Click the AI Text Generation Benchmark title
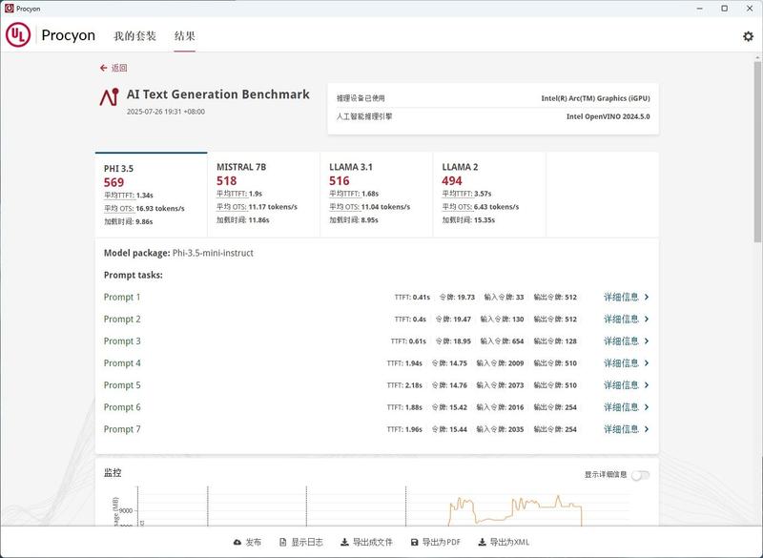The width and height of the screenshot is (763, 558). coord(218,94)
